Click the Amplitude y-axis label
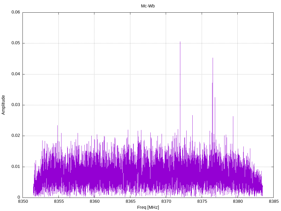Image resolution: width=281 pixels, height=211 pixels. (3, 105)
